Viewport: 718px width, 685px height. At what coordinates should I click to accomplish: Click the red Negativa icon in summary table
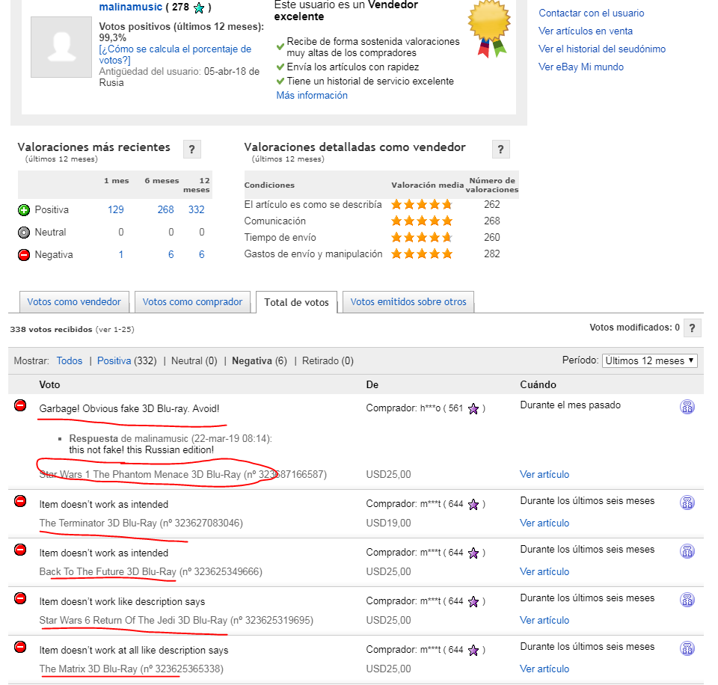tap(24, 254)
